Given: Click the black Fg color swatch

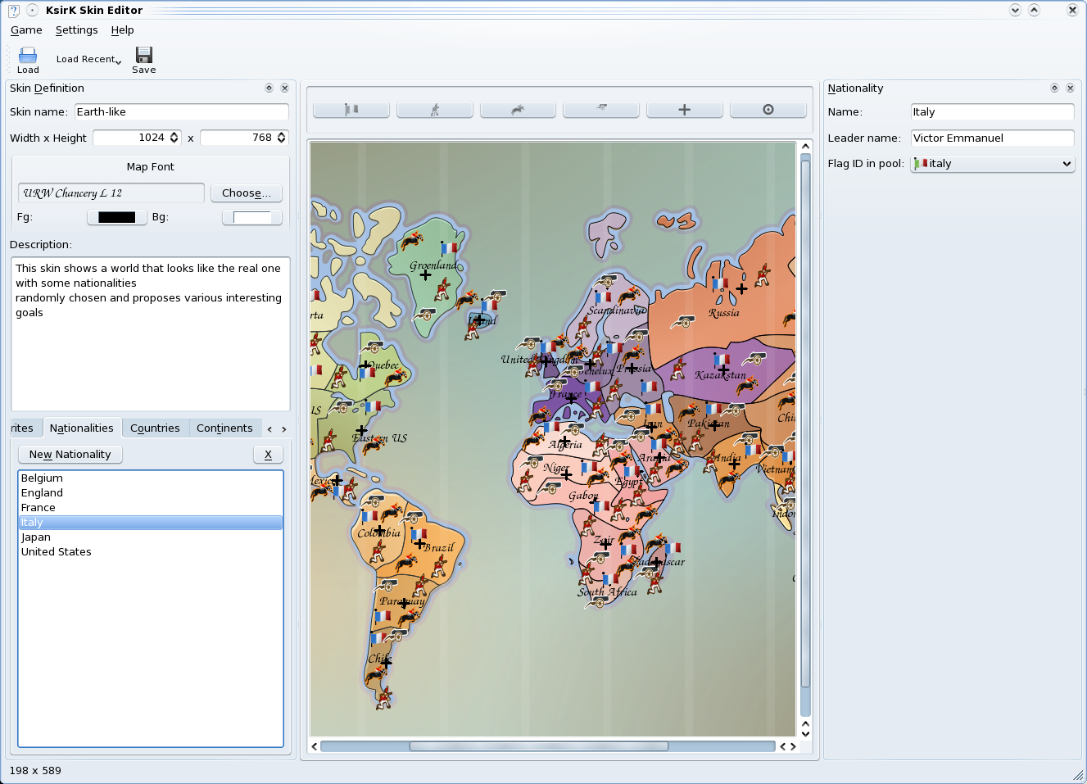Looking at the screenshot, I should click(116, 217).
